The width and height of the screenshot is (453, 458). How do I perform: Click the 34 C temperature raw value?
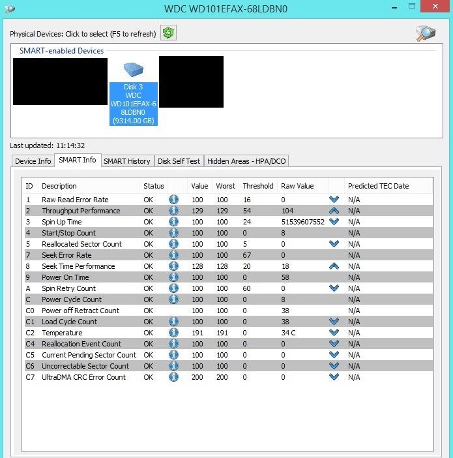point(288,333)
